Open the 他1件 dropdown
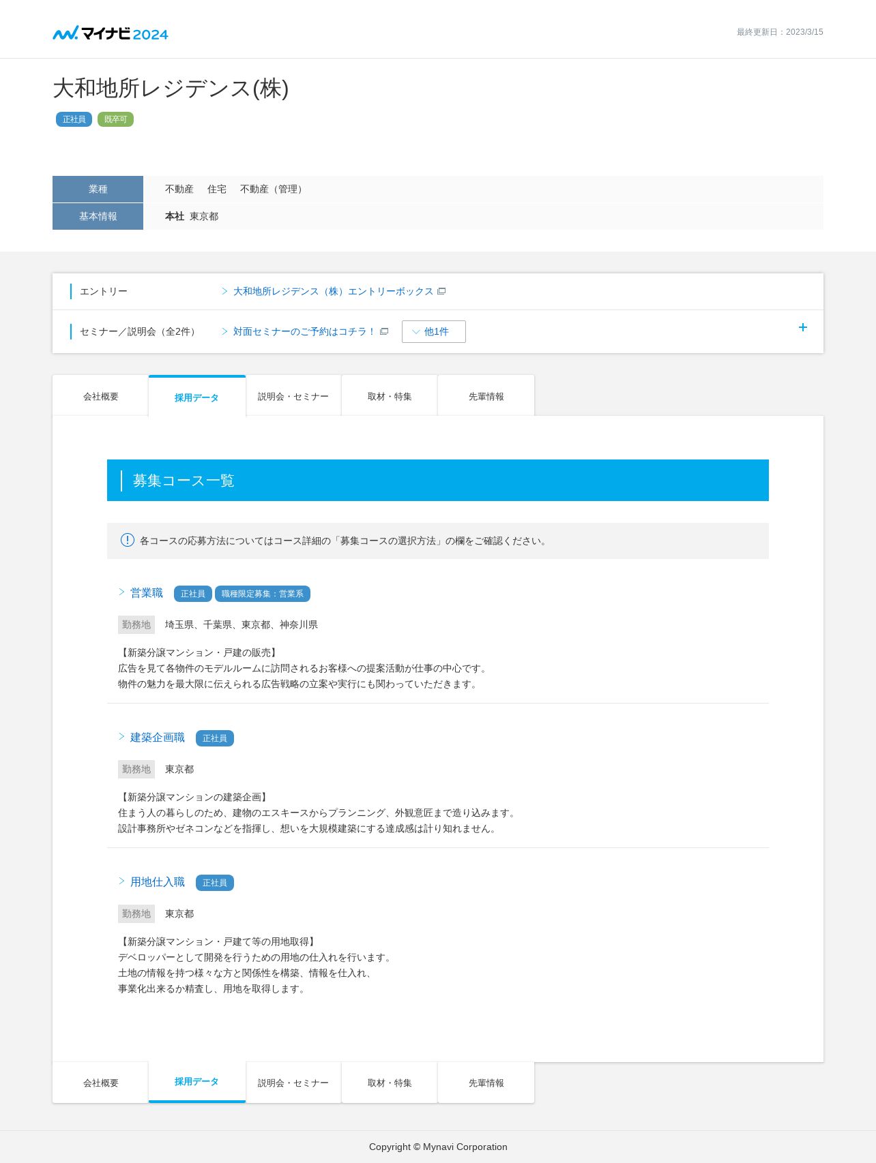Image resolution: width=876 pixels, height=1163 pixels. pyautogui.click(x=434, y=331)
